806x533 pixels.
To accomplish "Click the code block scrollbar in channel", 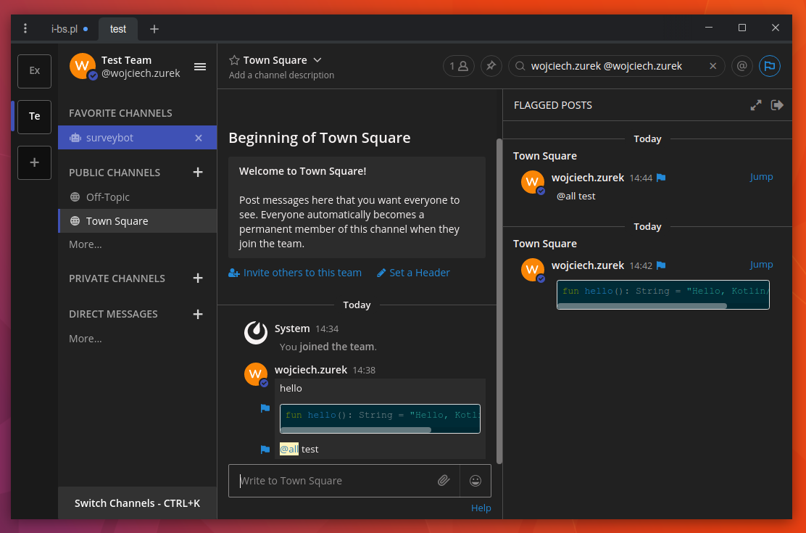I will click(356, 429).
